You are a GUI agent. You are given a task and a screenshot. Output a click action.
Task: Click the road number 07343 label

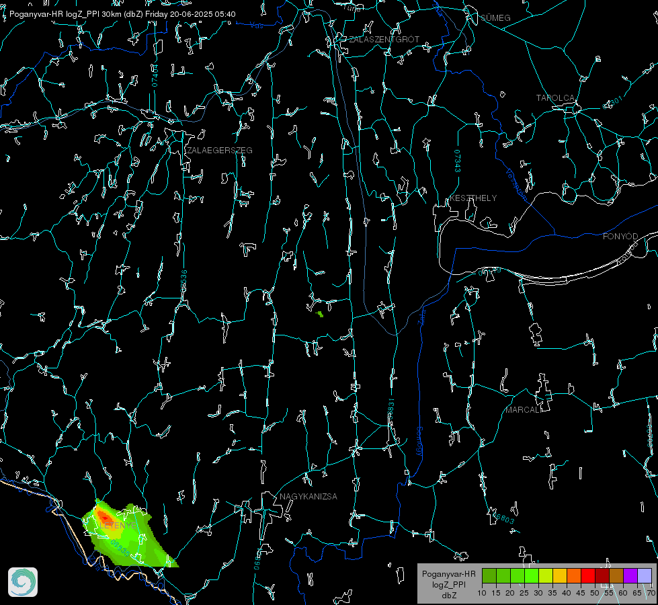(458, 161)
